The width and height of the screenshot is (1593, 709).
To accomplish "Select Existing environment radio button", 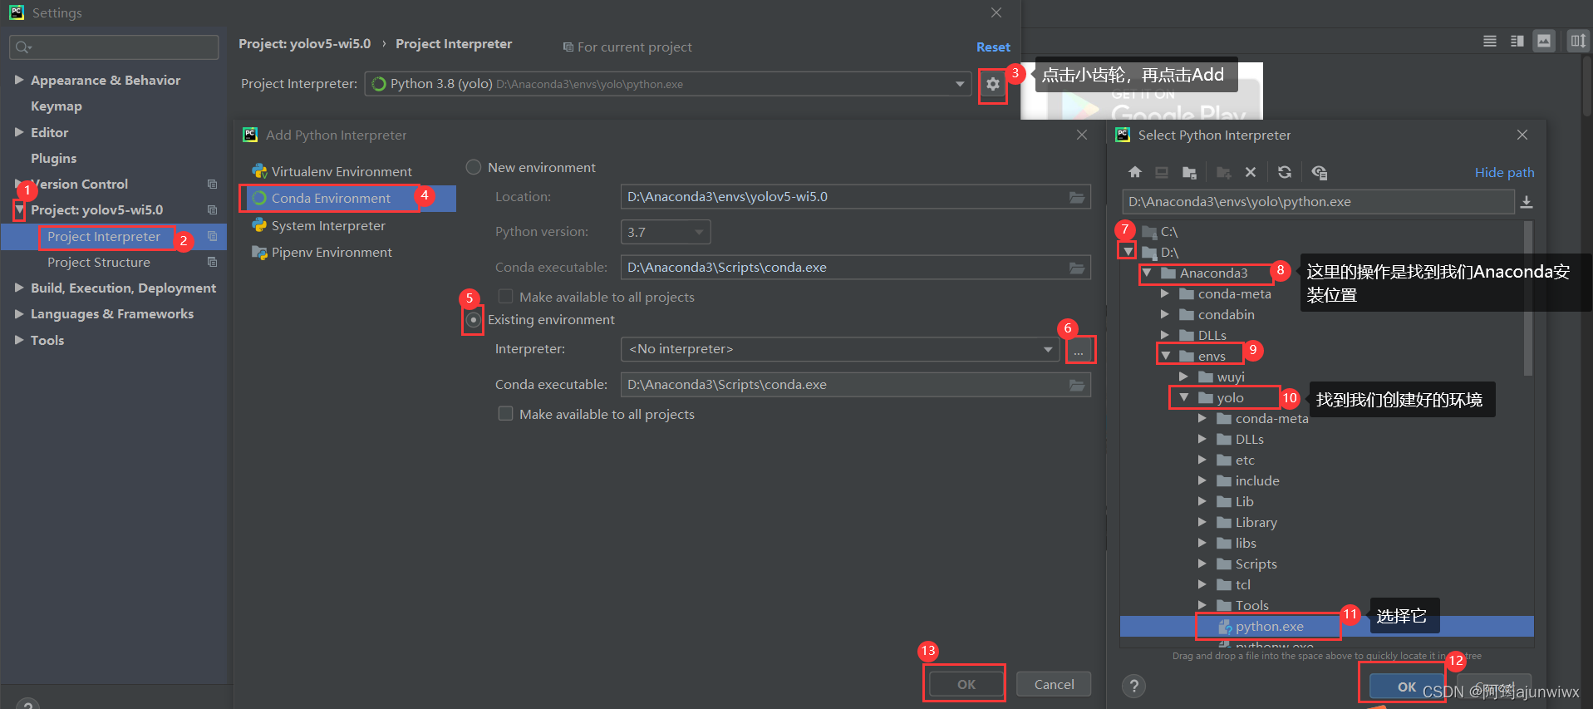I will (x=474, y=320).
